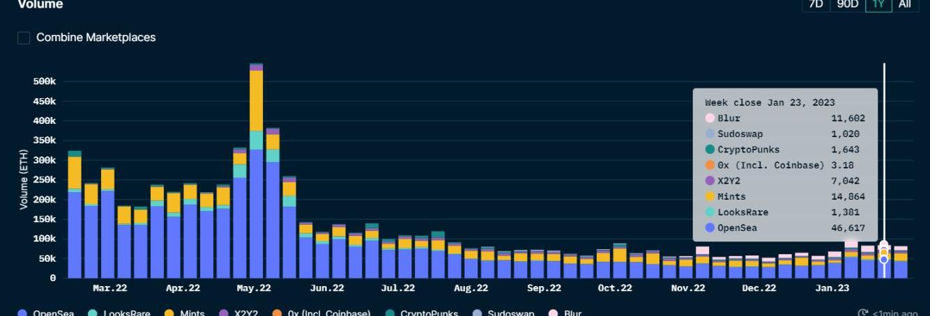Click the first bar left of Mar.22
This screenshot has width=930, height=316.
tap(74, 216)
